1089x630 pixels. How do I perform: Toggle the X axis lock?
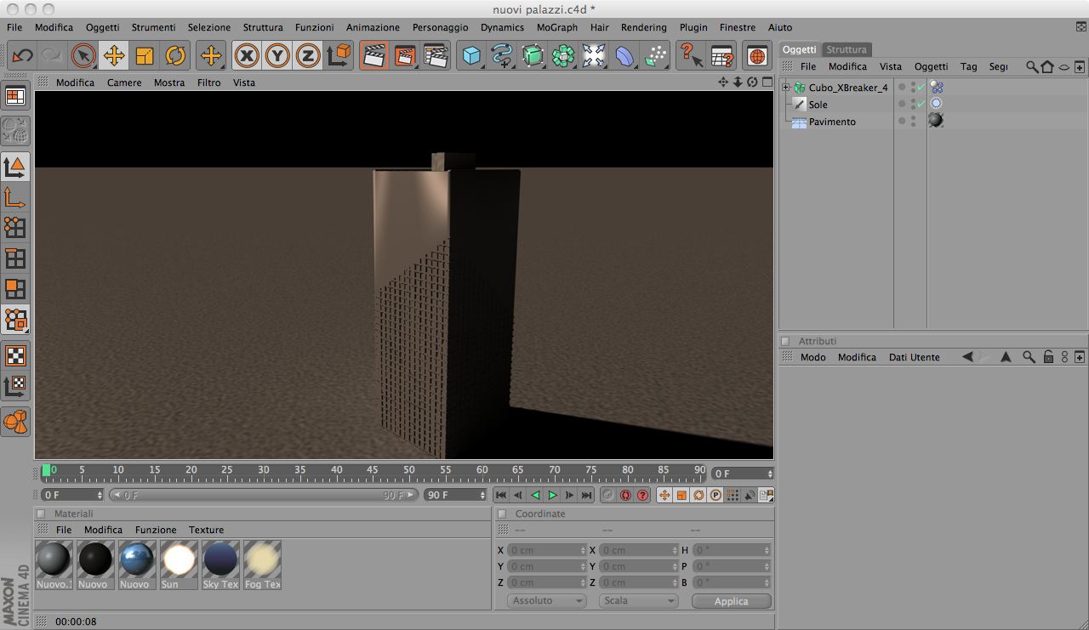coord(247,56)
